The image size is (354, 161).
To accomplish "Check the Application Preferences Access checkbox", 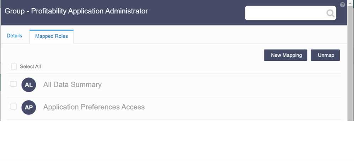I will (x=14, y=106).
